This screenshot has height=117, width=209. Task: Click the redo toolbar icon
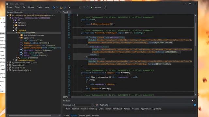coord(87,7)
